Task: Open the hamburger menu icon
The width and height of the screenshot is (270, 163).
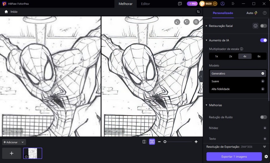Action: tap(233, 3)
